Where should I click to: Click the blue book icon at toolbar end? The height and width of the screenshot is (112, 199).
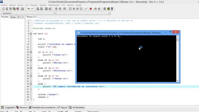[112, 9]
